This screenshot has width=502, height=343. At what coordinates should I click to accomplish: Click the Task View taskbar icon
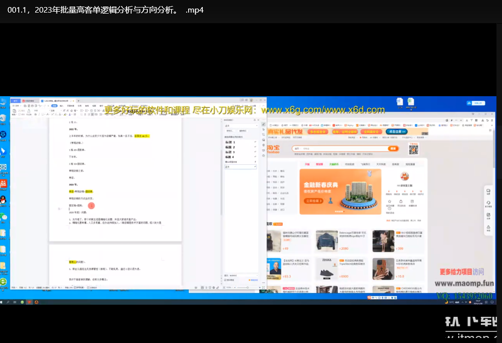[x=15, y=302]
